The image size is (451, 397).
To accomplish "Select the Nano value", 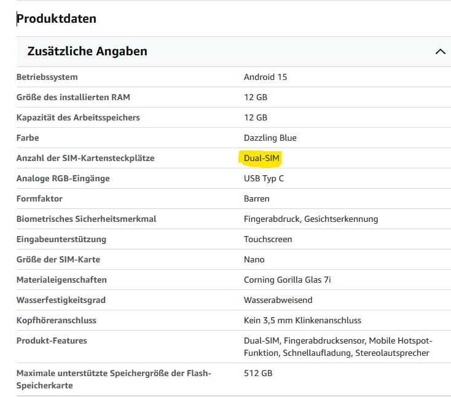I will pyautogui.click(x=254, y=259).
